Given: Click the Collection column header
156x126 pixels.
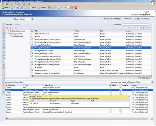Looking at the screenshot, I should [11, 85].
